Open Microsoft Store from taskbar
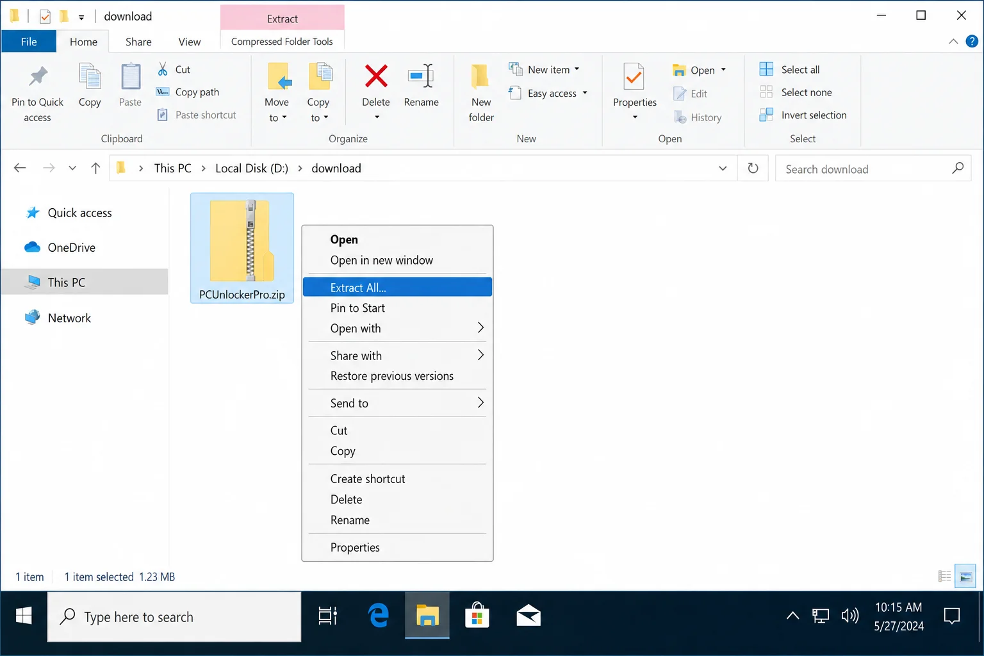Image resolution: width=984 pixels, height=656 pixels. (477, 616)
